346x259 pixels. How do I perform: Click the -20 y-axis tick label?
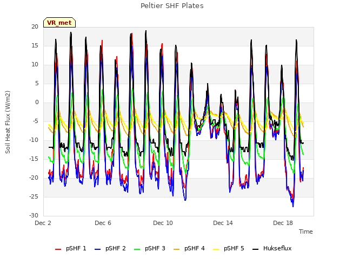tap(34, 178)
